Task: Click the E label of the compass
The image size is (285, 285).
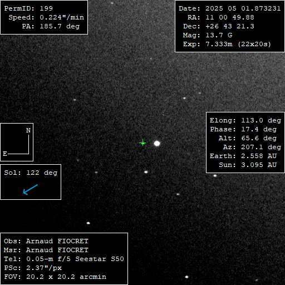Action: [5, 154]
